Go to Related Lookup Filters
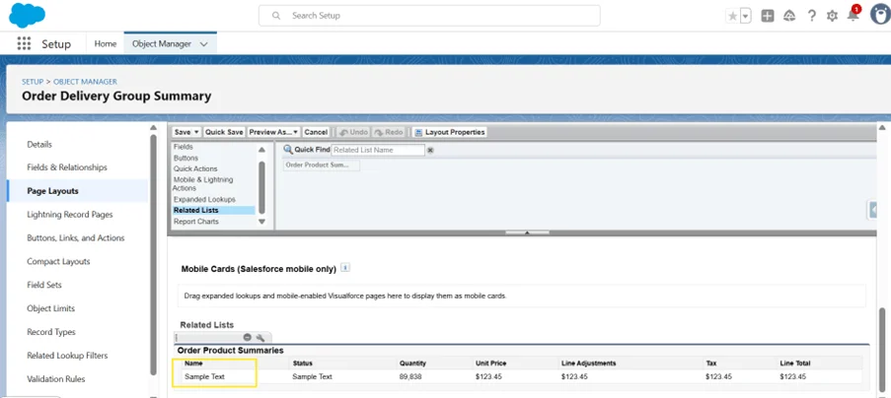The image size is (891, 398). click(68, 356)
